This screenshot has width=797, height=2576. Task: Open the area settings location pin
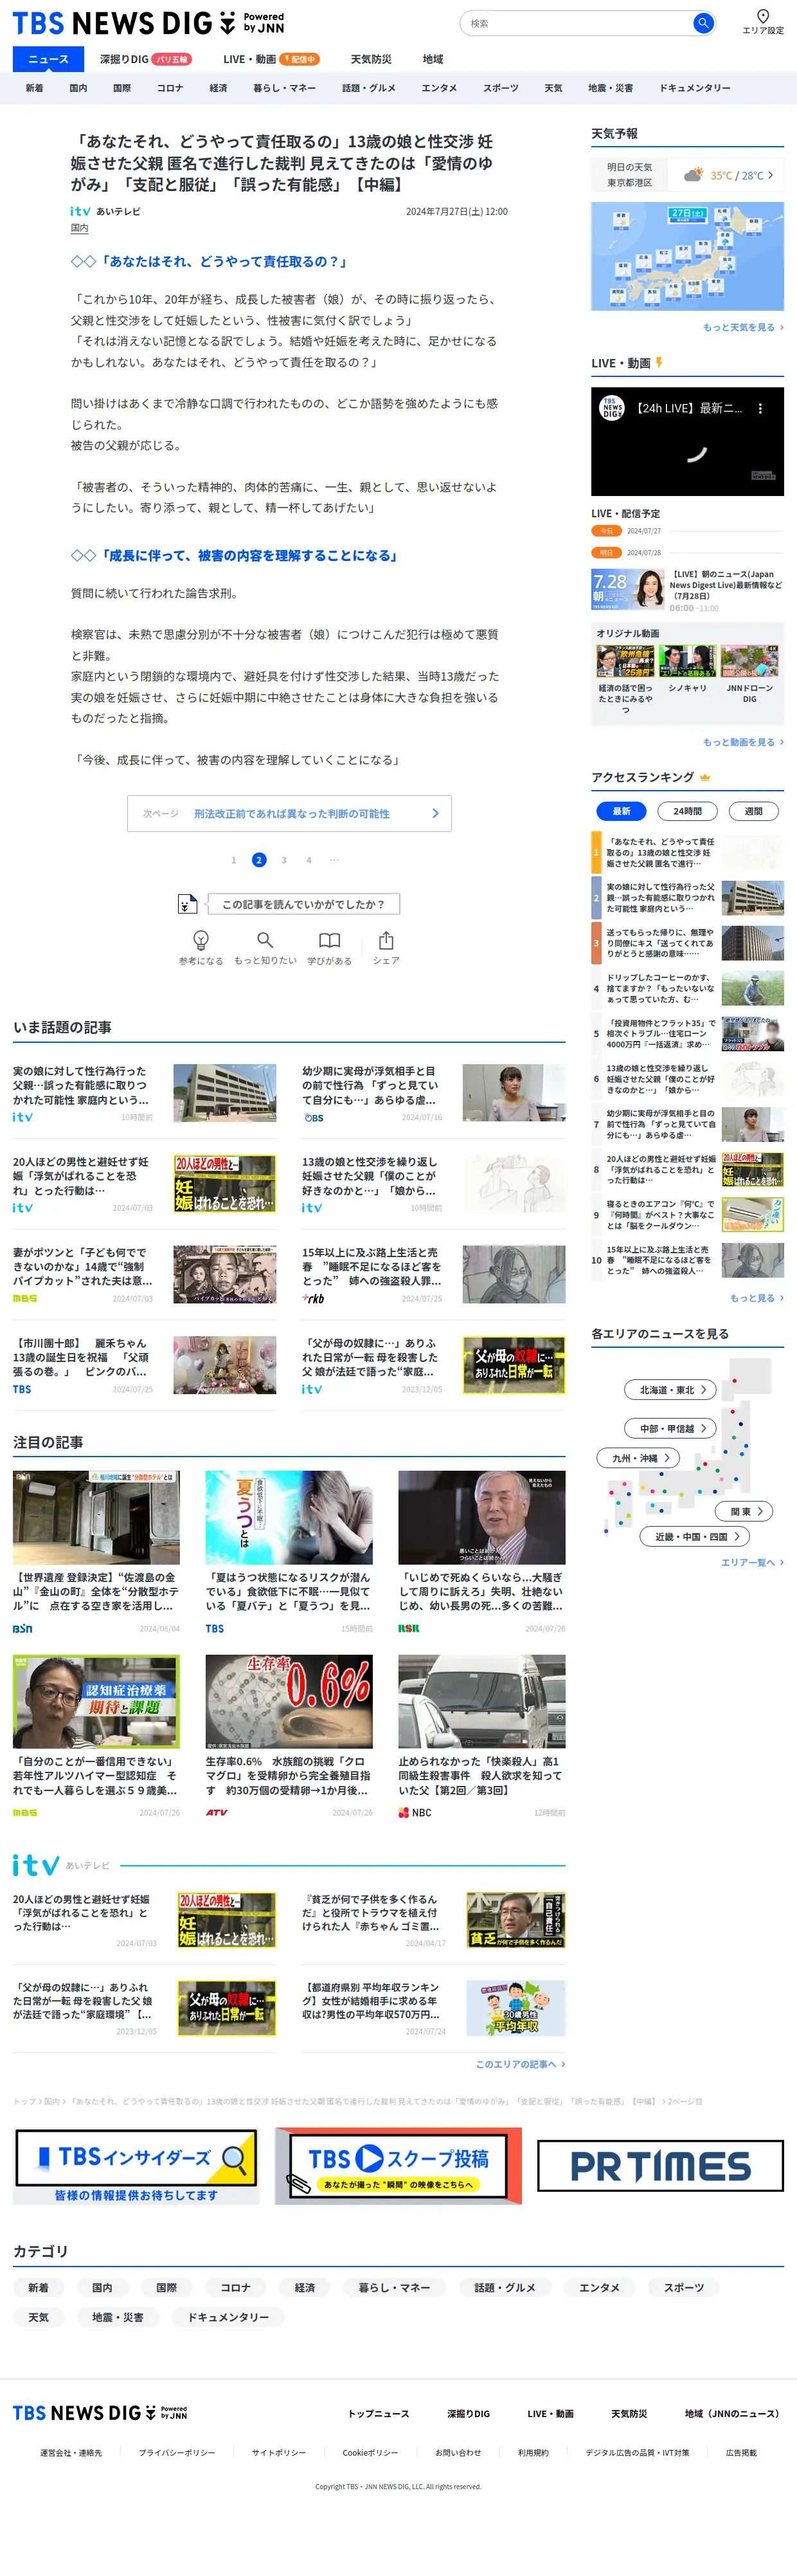(x=762, y=16)
